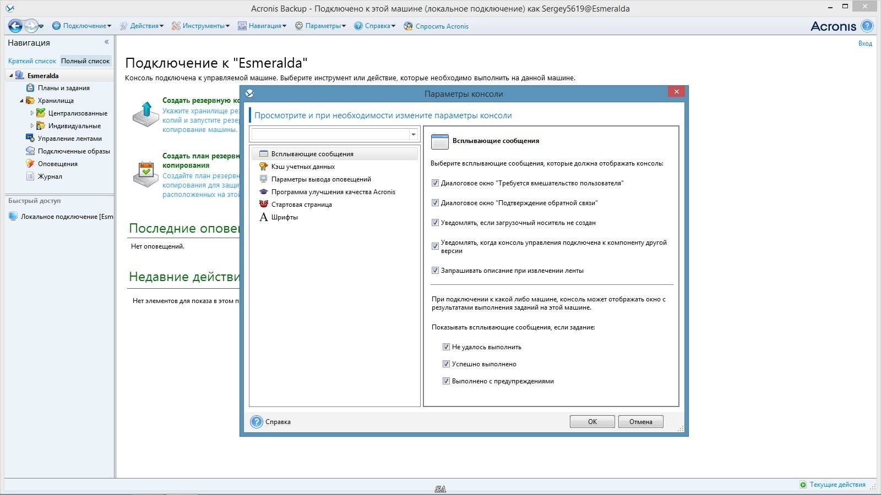Click Создать резервную копию link
The width and height of the screenshot is (881, 495).
200,101
